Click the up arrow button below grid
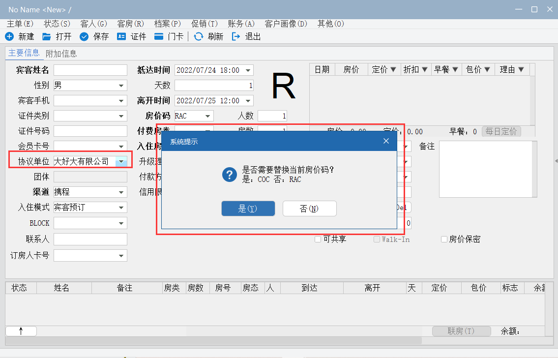This screenshot has height=358, width=558. point(21,331)
